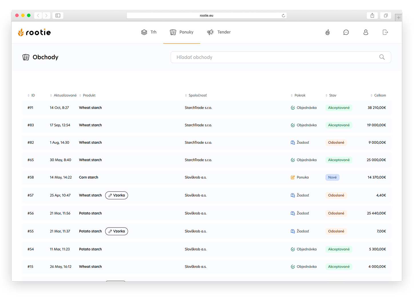Switch to the Trh tab
The width and height of the screenshot is (414, 297).
(149, 32)
